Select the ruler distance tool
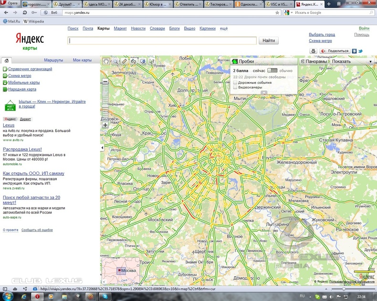The height and width of the screenshot is (301, 377). (124, 61)
